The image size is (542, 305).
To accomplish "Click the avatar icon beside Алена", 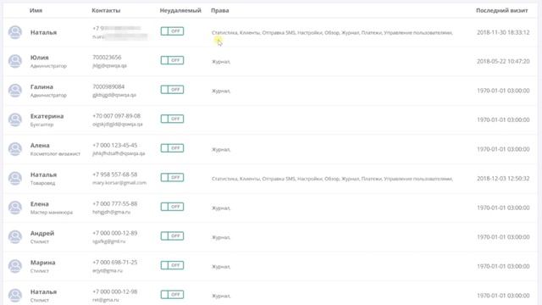I will point(15,149).
